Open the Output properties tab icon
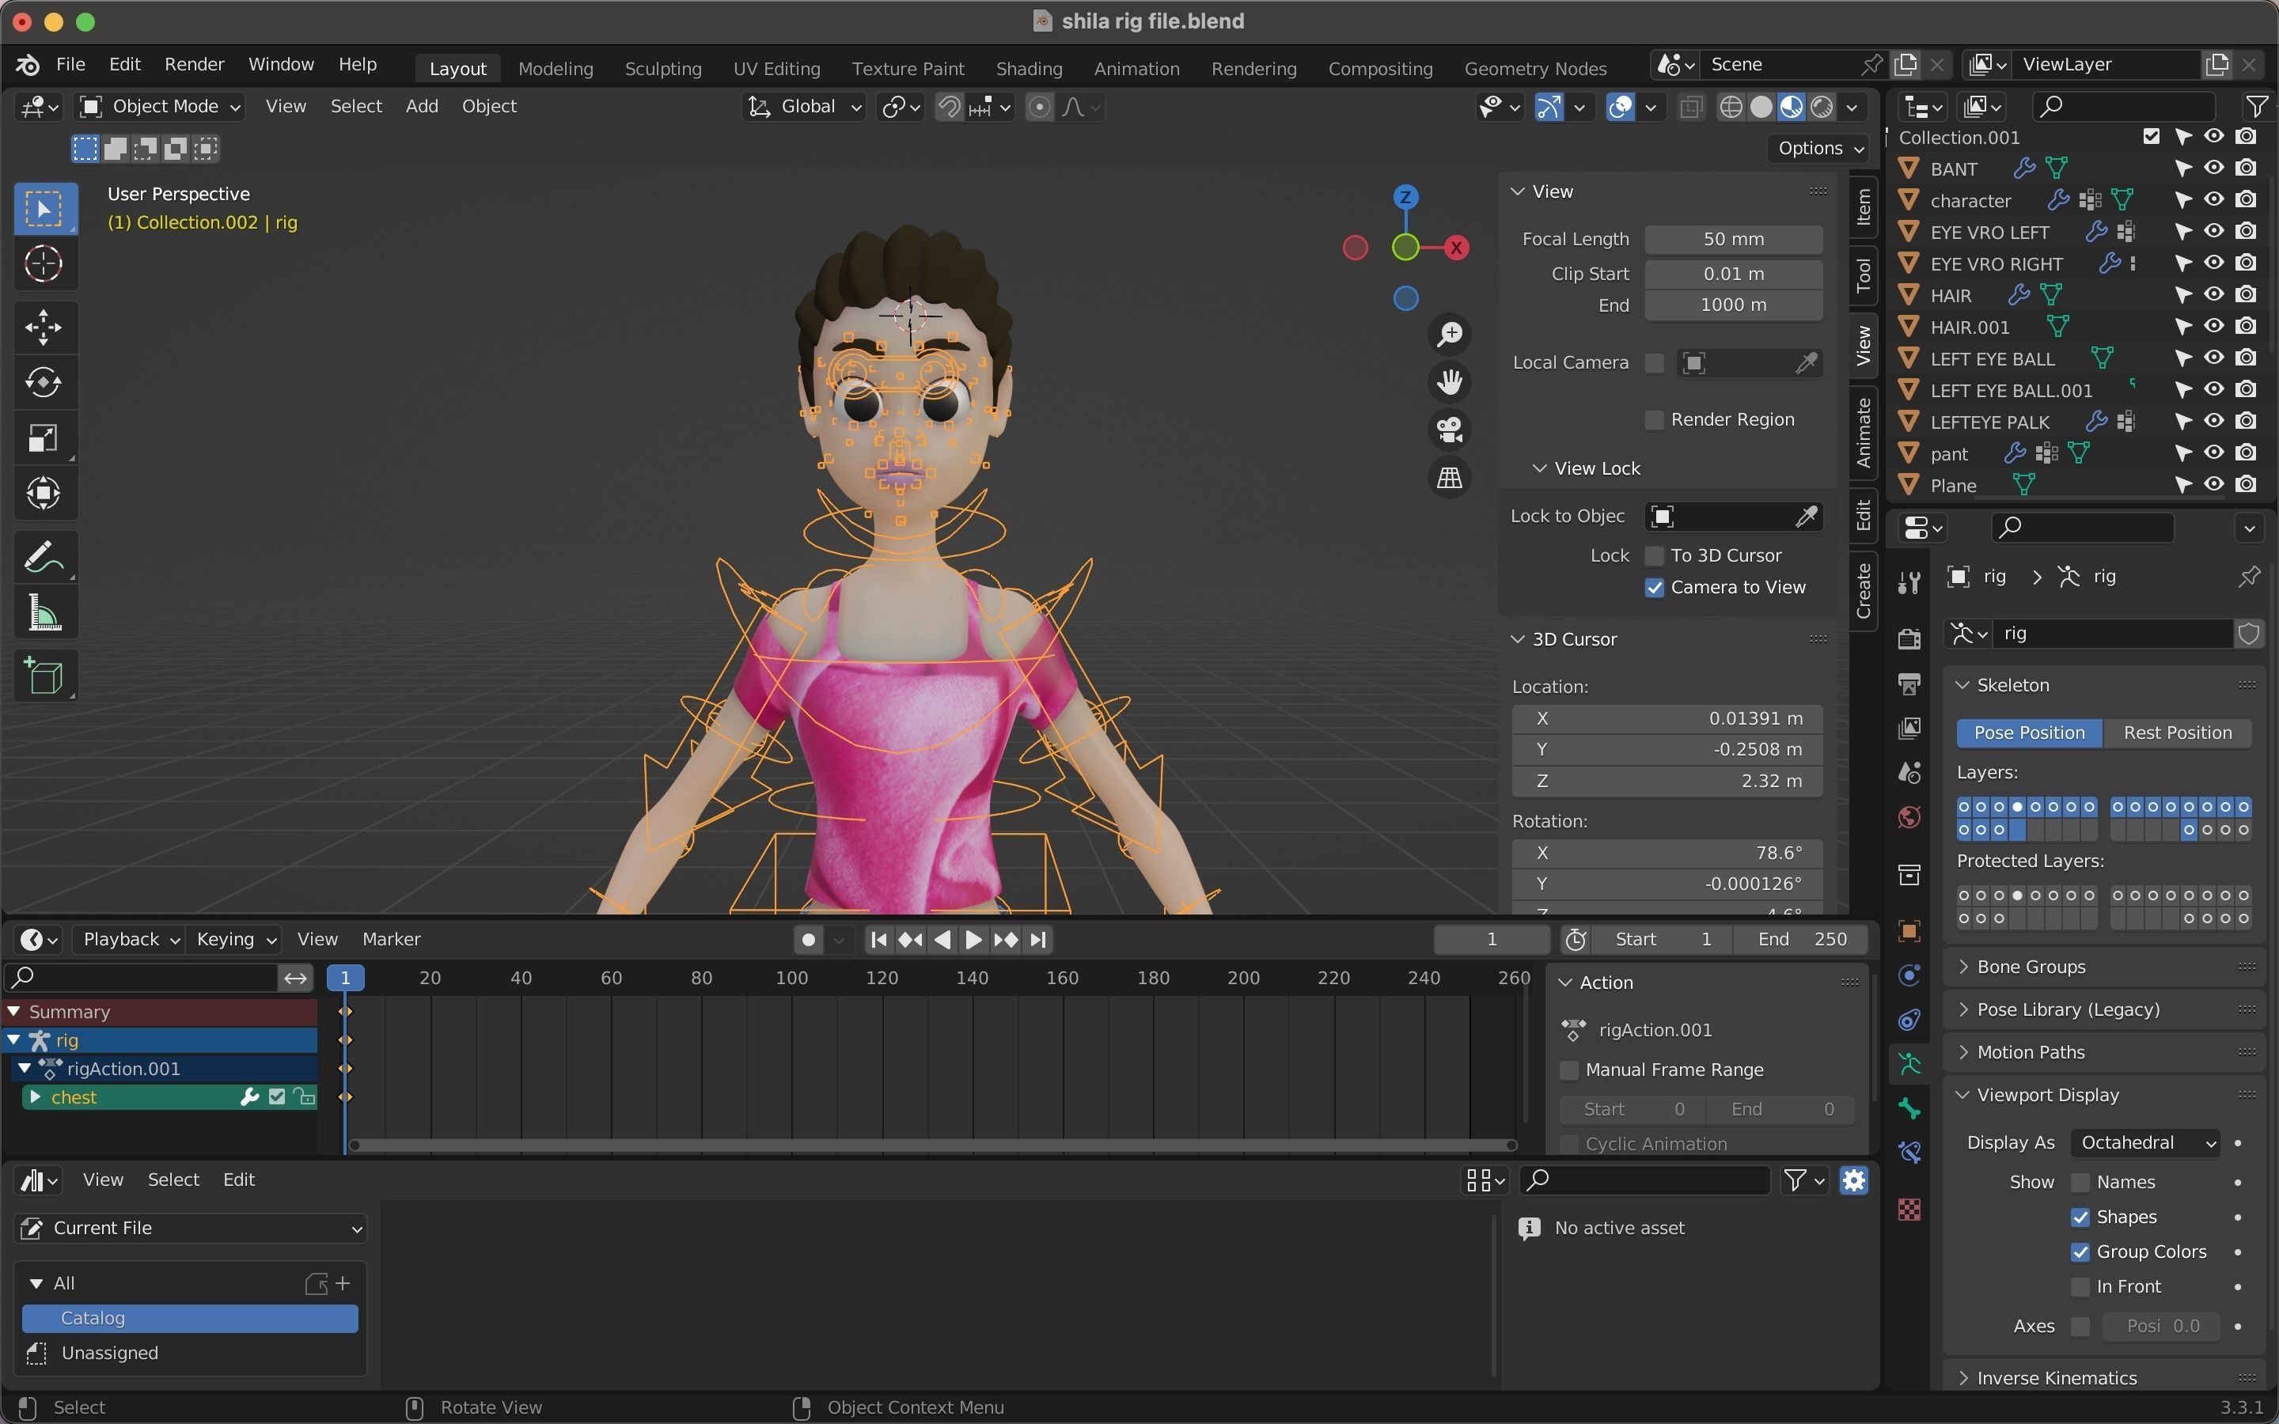This screenshot has height=1424, width=2279. tap(1909, 684)
